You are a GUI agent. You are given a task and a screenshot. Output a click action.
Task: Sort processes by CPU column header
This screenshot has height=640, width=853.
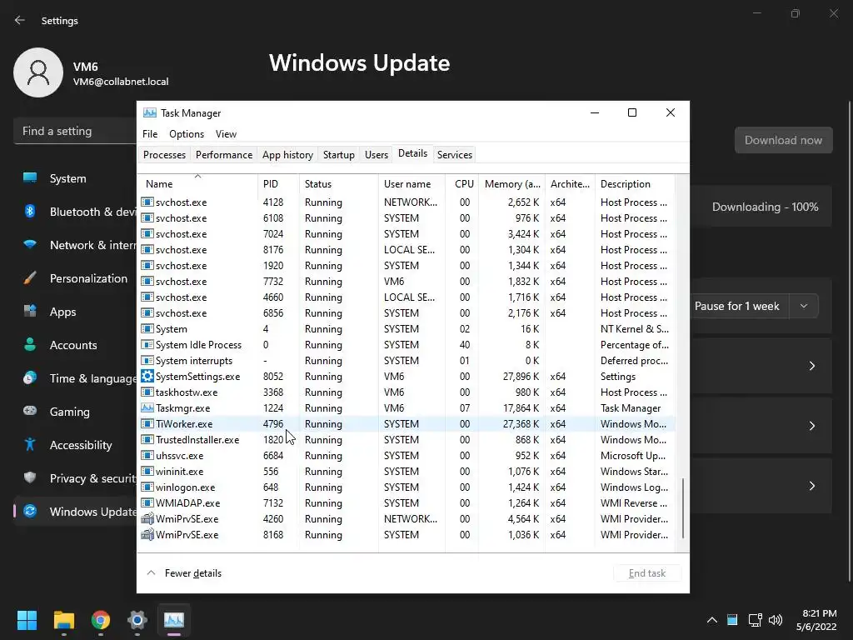coord(461,183)
